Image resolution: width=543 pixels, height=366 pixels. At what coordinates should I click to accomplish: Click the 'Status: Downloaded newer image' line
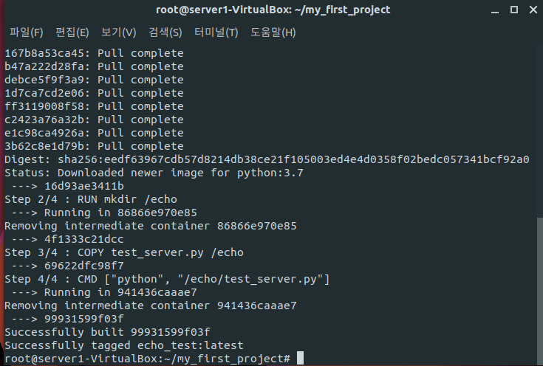[x=154, y=173]
